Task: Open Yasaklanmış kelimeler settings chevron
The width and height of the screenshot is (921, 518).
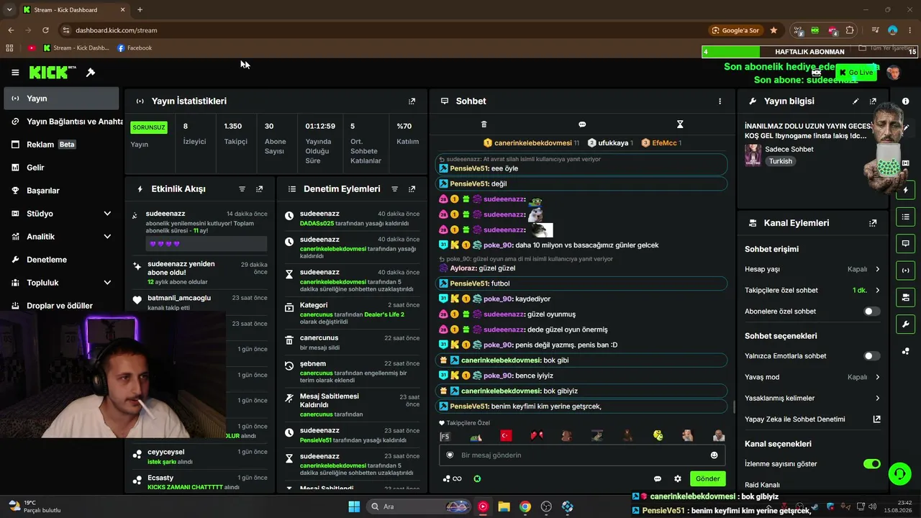Action: 877,399
